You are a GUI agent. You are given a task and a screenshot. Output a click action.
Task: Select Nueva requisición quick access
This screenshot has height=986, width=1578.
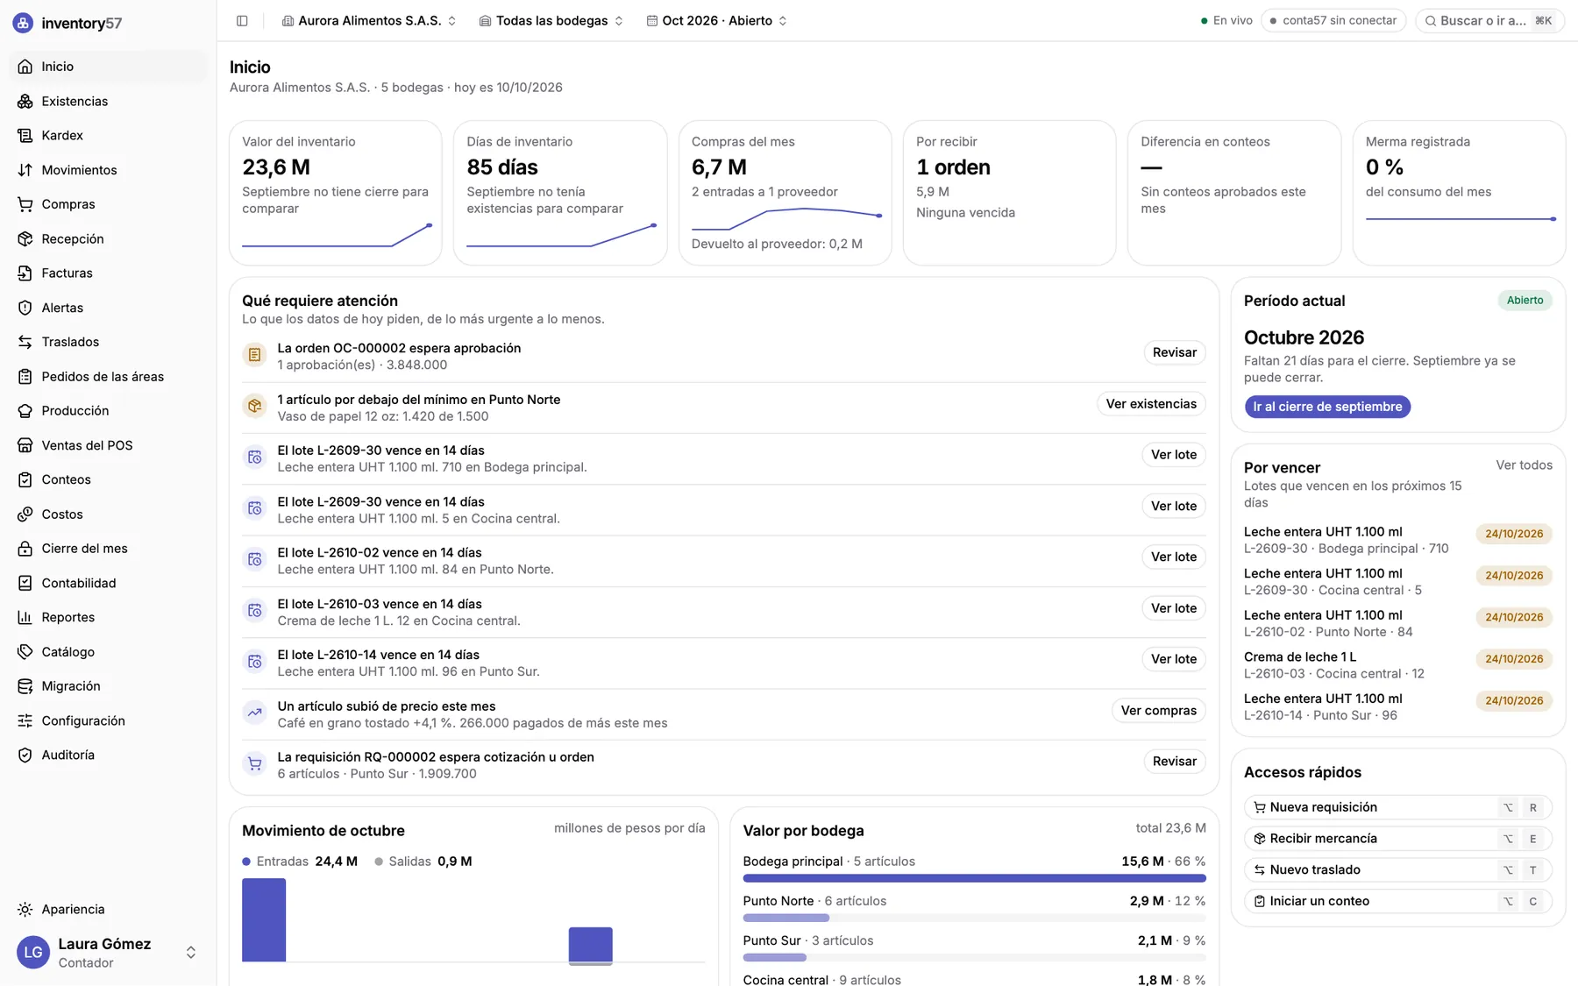(1397, 807)
